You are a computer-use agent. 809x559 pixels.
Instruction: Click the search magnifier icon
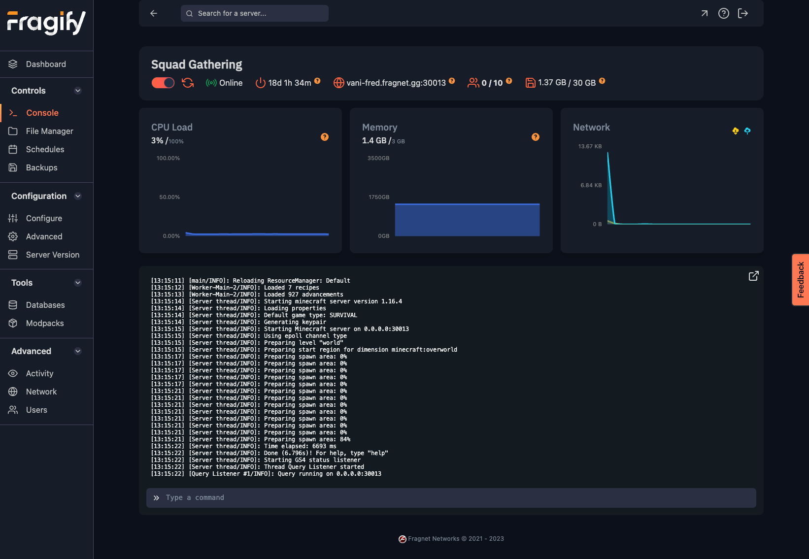point(189,13)
